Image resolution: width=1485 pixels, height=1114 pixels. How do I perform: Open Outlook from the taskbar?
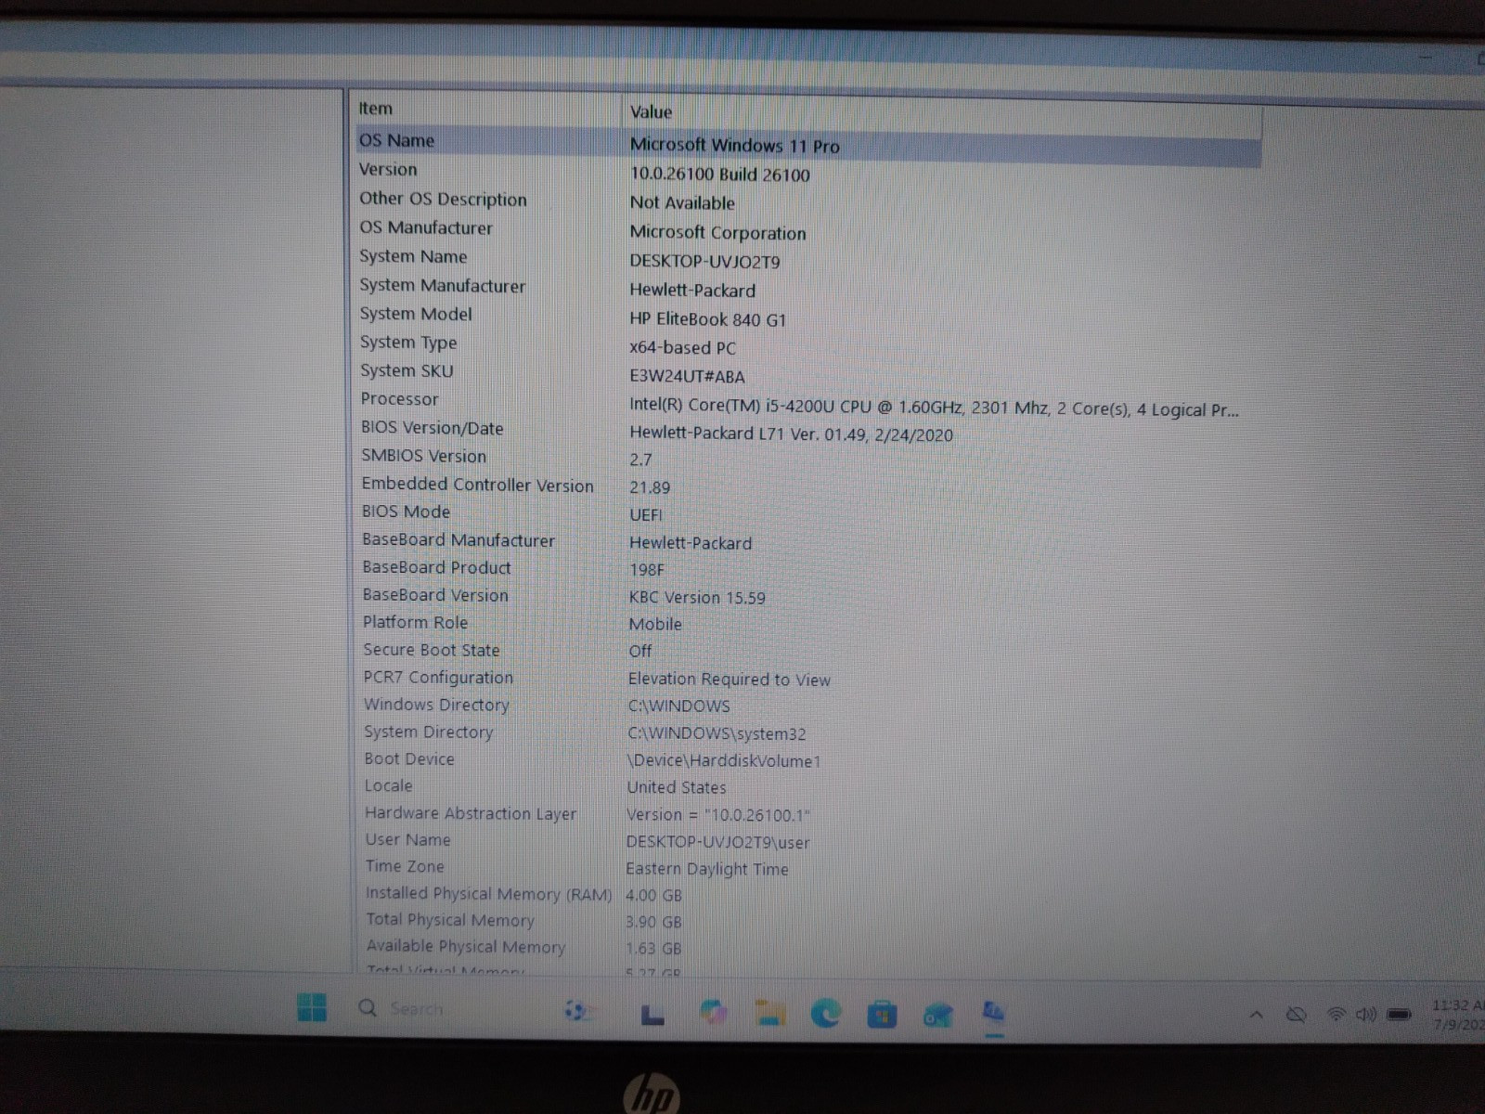click(937, 1016)
